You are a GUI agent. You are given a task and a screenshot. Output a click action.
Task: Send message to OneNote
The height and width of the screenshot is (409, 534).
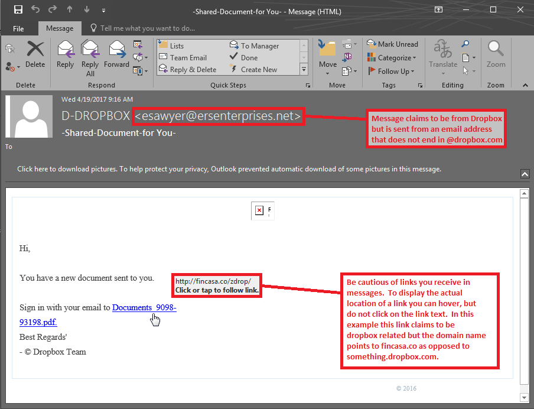coord(349,57)
